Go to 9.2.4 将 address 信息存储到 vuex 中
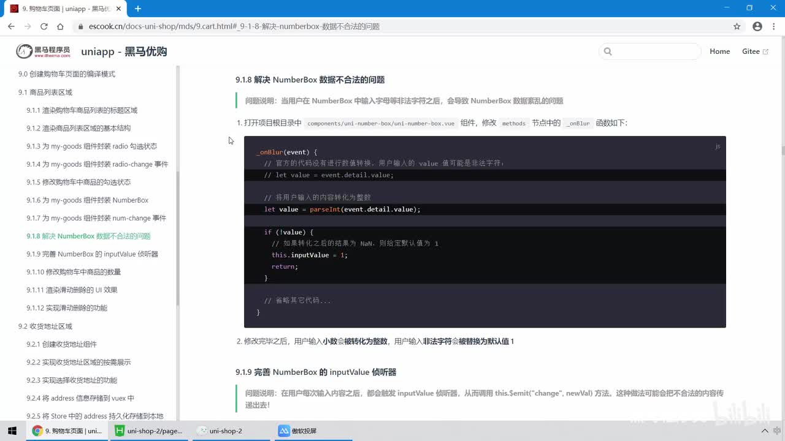The image size is (785, 441). 80,398
